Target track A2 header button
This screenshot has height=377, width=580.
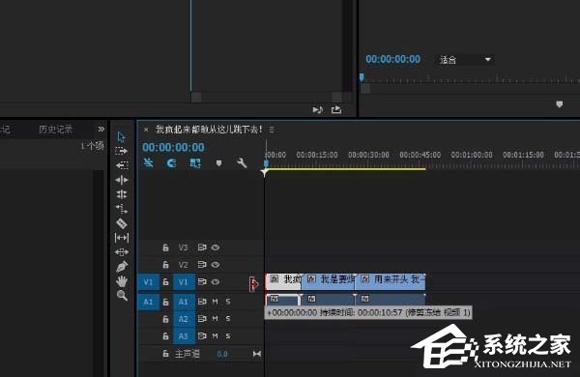(184, 319)
